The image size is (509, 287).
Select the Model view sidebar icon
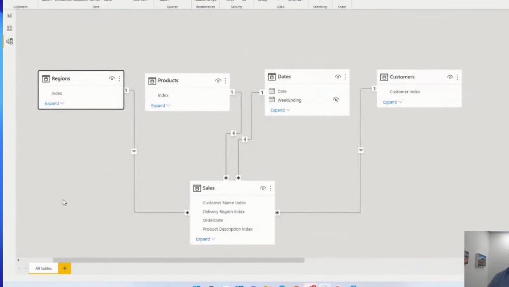[9, 41]
